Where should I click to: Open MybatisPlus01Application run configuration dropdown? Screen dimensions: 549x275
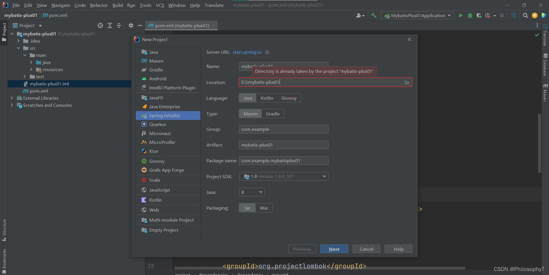click(x=417, y=15)
